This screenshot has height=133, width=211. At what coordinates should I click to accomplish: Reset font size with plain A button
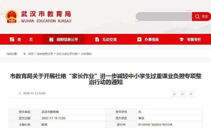click(191, 94)
